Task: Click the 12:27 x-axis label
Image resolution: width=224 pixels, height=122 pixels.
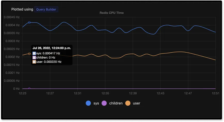Action: coord(50,93)
